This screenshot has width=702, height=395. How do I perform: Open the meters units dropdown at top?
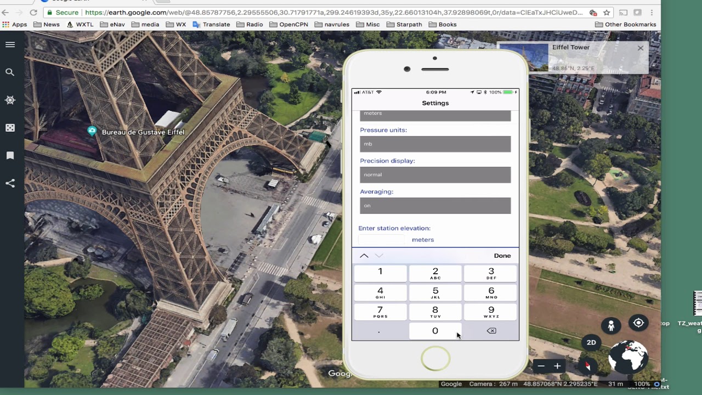pos(435,115)
